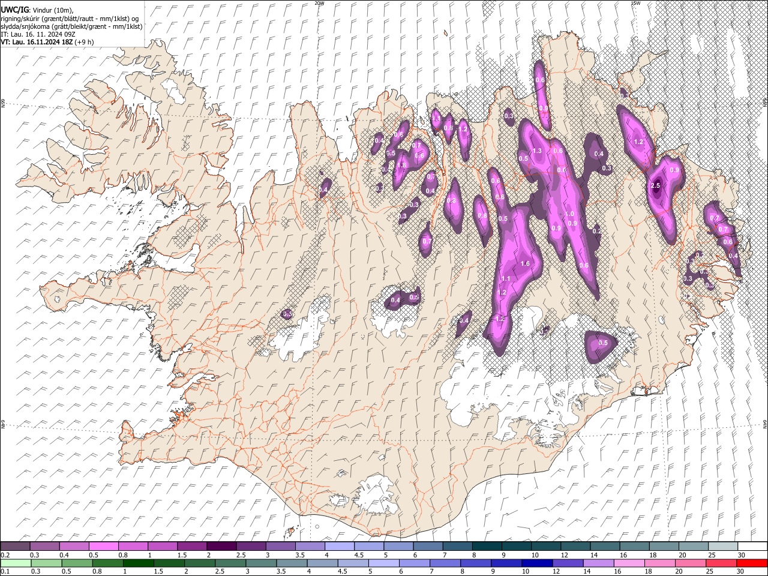
Task: Click the red 30 swatch ending the rain scale
Action: tap(752, 563)
